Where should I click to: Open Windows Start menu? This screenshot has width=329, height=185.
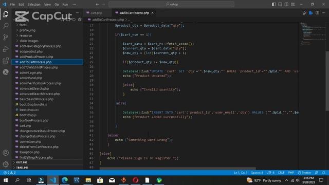point(6,180)
